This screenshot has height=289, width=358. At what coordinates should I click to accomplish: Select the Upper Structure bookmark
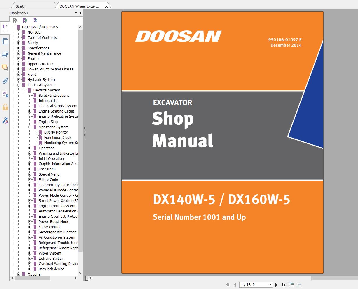(41, 64)
